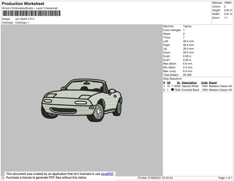Click the Natural White color swatch
The height and width of the screenshot is (181, 234).
tap(172, 86)
